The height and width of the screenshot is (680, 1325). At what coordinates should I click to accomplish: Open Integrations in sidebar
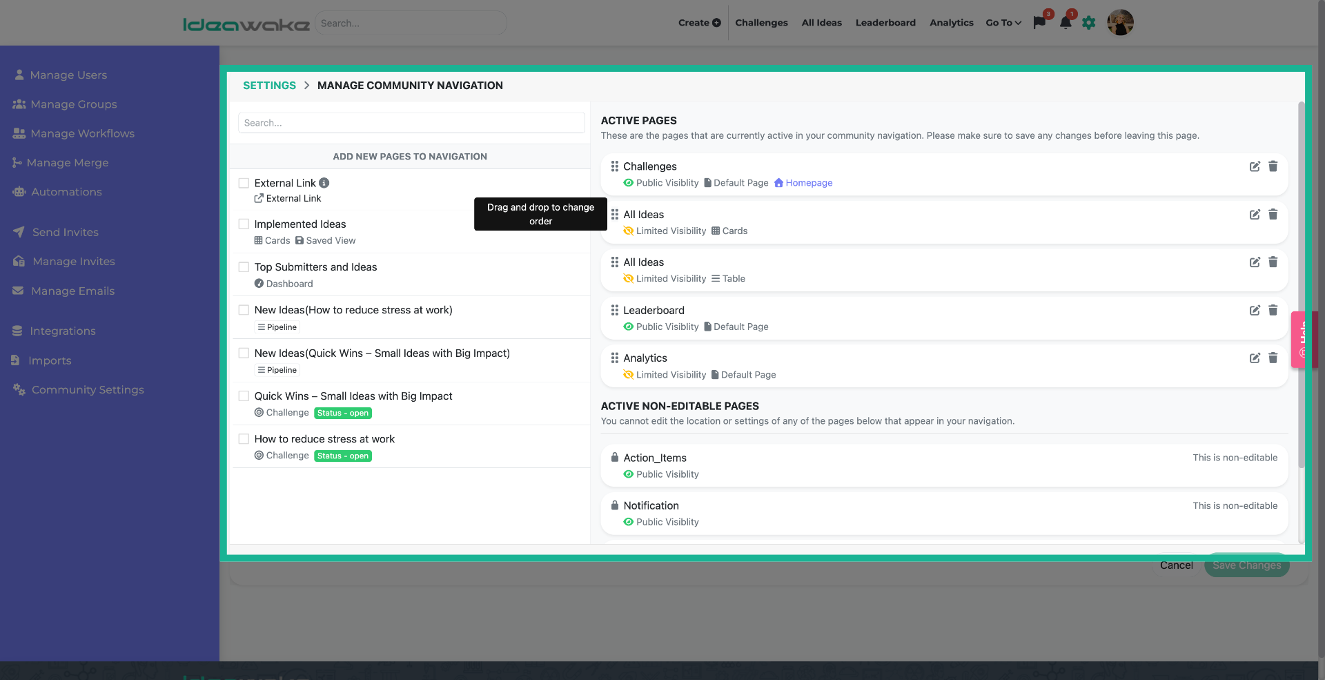[55, 331]
